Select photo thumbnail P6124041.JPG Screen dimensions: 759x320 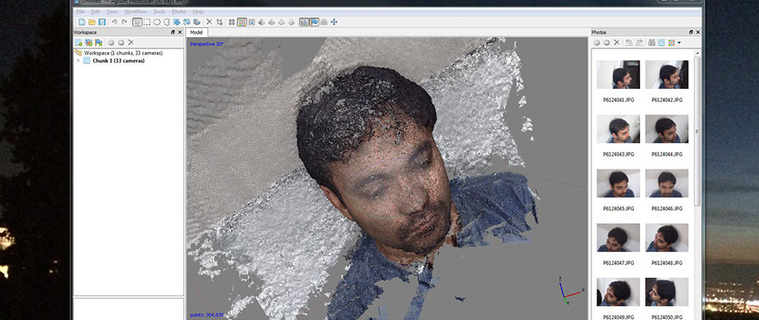point(618,74)
